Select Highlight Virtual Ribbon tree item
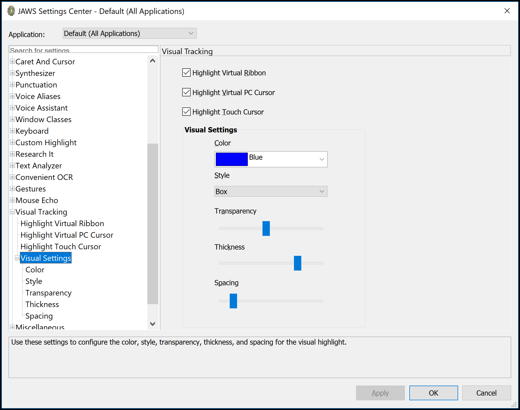The width and height of the screenshot is (520, 410). (62, 224)
